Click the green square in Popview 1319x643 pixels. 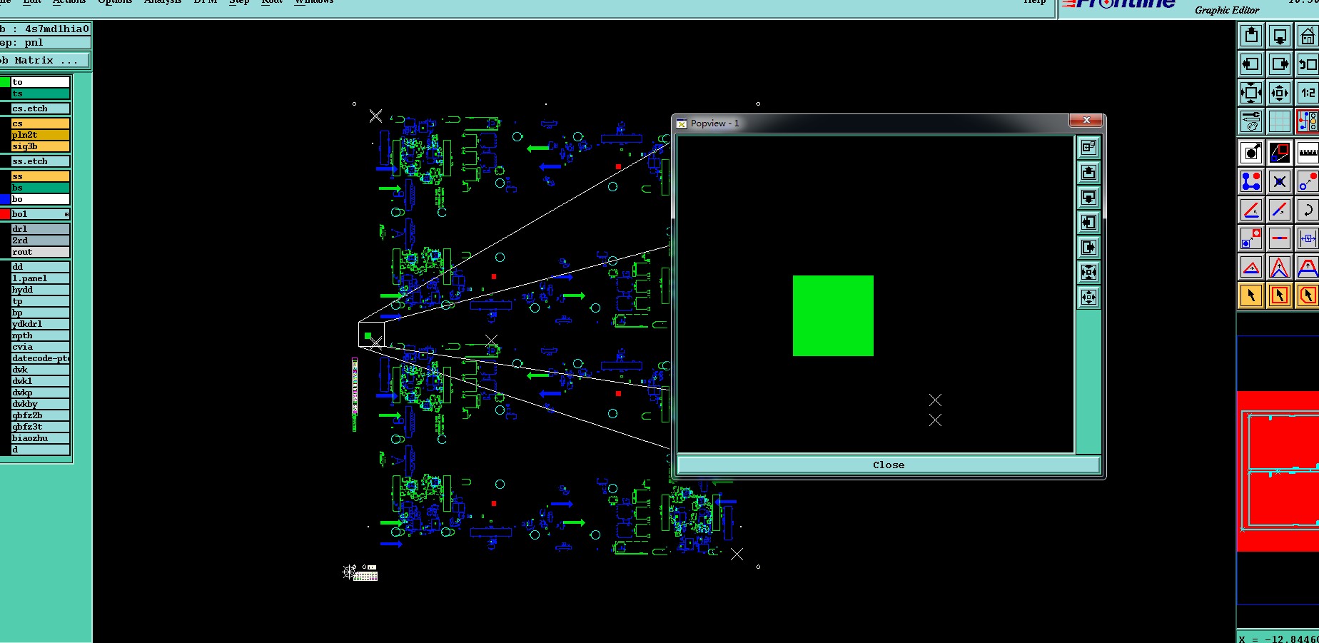(833, 315)
